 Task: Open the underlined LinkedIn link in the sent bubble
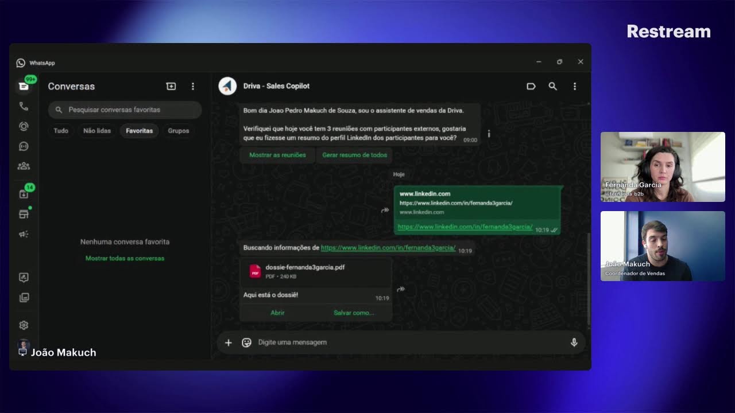tap(465, 227)
